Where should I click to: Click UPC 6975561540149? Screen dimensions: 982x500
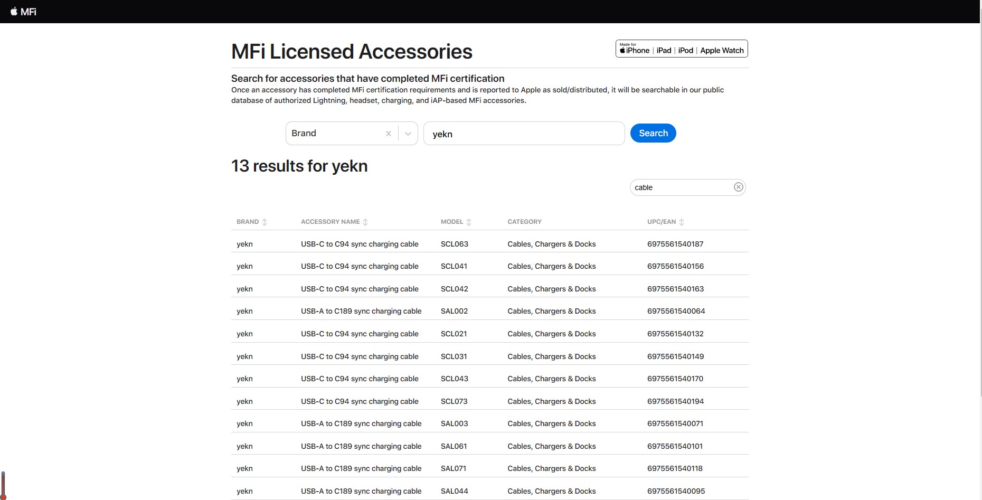coord(675,356)
